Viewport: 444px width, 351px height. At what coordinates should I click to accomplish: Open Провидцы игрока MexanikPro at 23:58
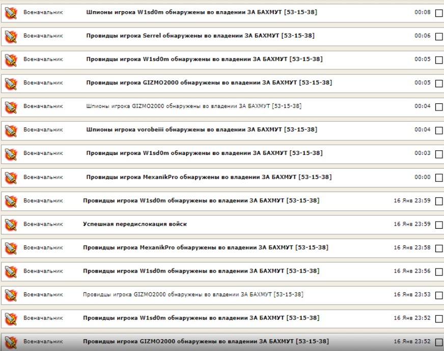(x=206, y=248)
